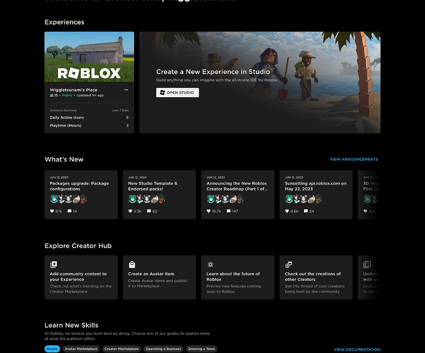The height and width of the screenshot is (353, 425).
Task: Click the reaction emojis on Packages upgrade card
Action: [x=68, y=199]
